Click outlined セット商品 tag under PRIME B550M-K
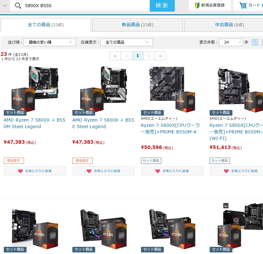The height and width of the screenshot is (254, 263). coord(151,161)
